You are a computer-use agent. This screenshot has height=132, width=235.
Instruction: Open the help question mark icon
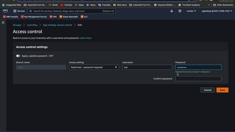point(180,11)
